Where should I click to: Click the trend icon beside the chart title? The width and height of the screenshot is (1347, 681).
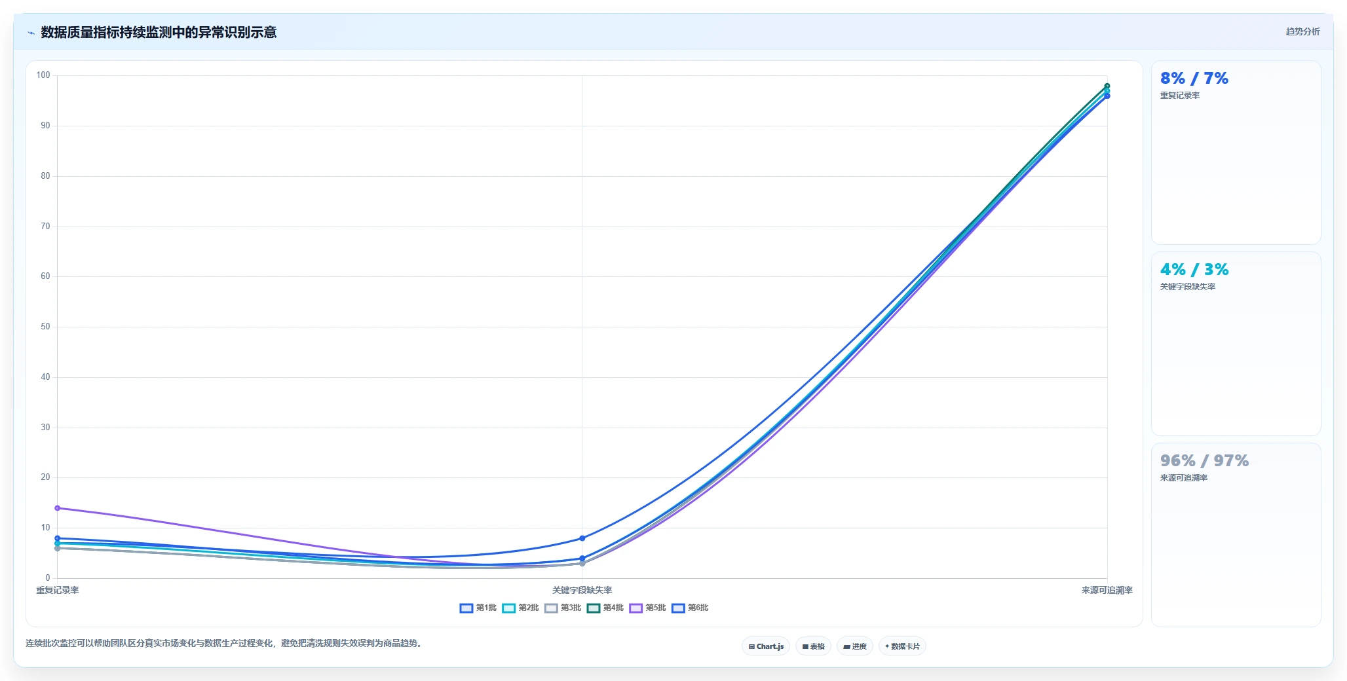[x=31, y=33]
